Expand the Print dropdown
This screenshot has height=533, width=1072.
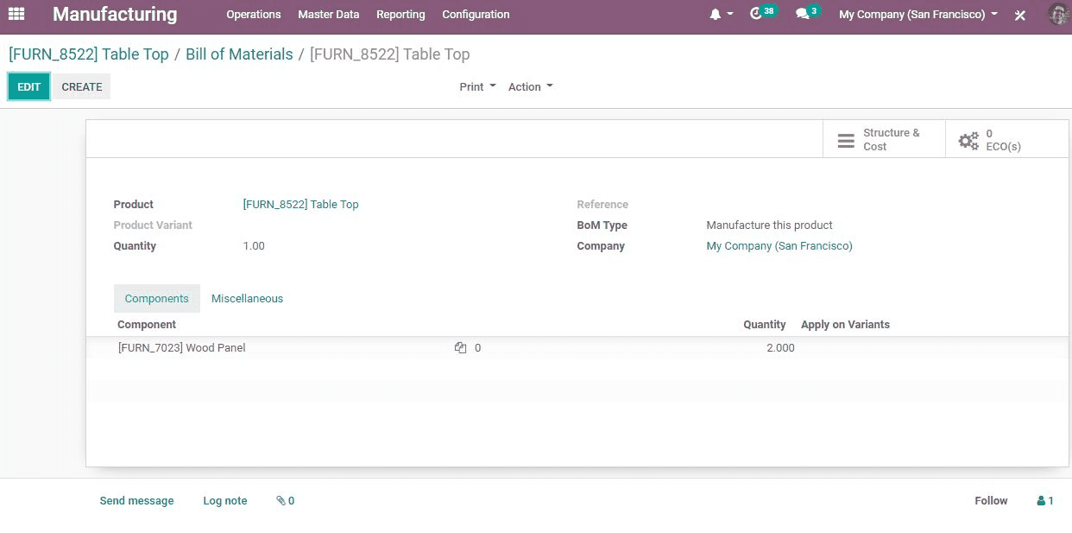click(477, 86)
